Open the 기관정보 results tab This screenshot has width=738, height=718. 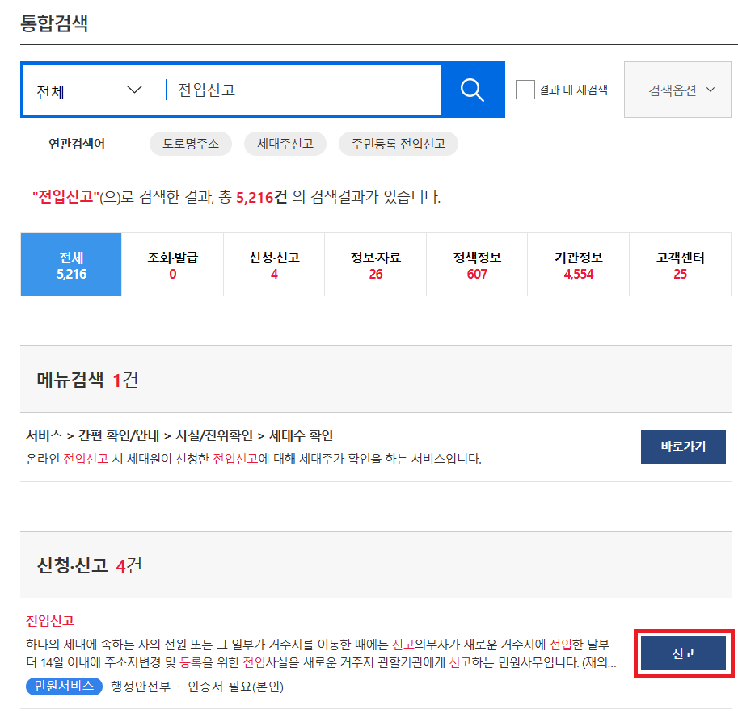[578, 264]
